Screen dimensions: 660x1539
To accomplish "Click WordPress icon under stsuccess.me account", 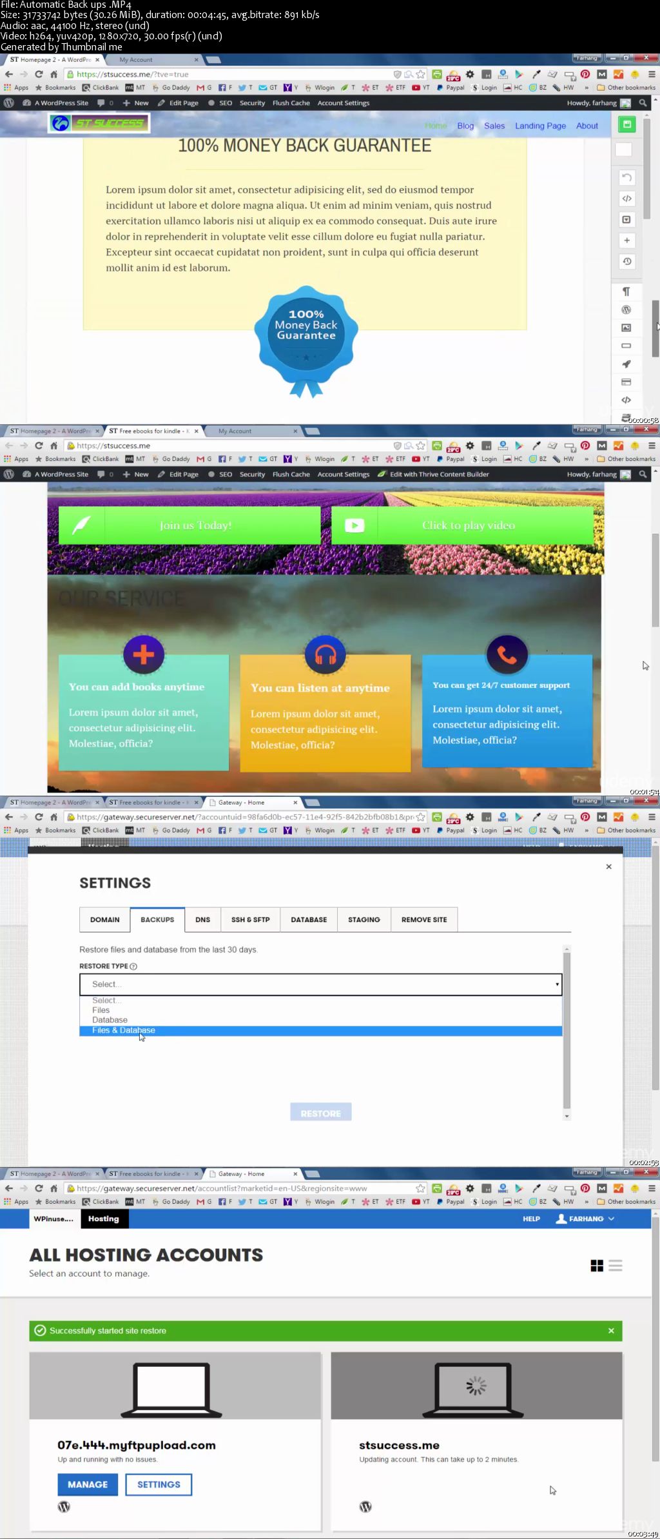I will click(365, 1507).
